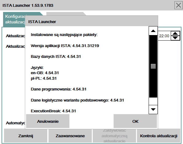The height and width of the screenshot is (144, 183).
Task: Click the 'pl-PL: 4.54.31' language line
Action: tap(44, 78)
